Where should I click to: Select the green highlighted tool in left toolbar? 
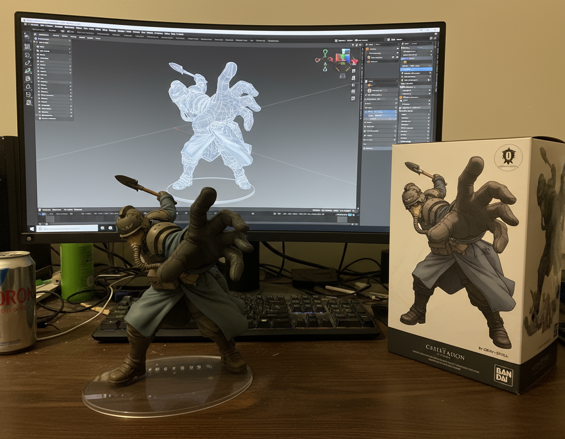pos(28,70)
